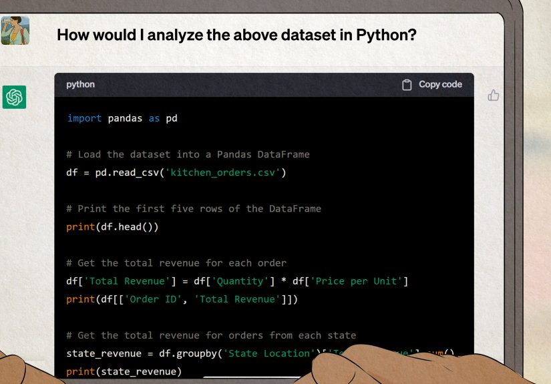Click the string 'Order ID'
551x384 pixels.
click(x=153, y=299)
